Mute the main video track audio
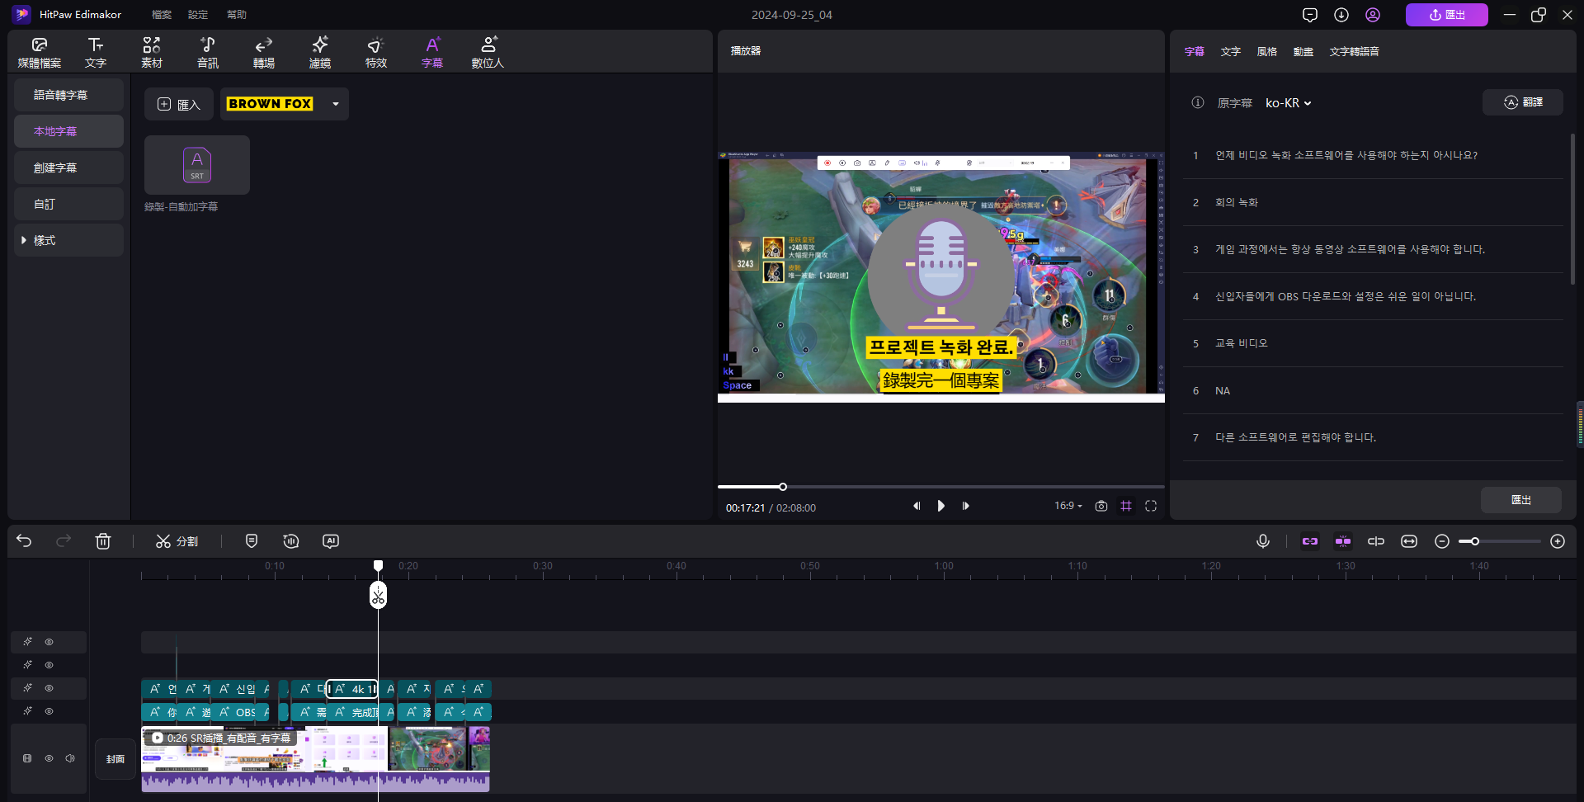The image size is (1584, 802). (70, 758)
